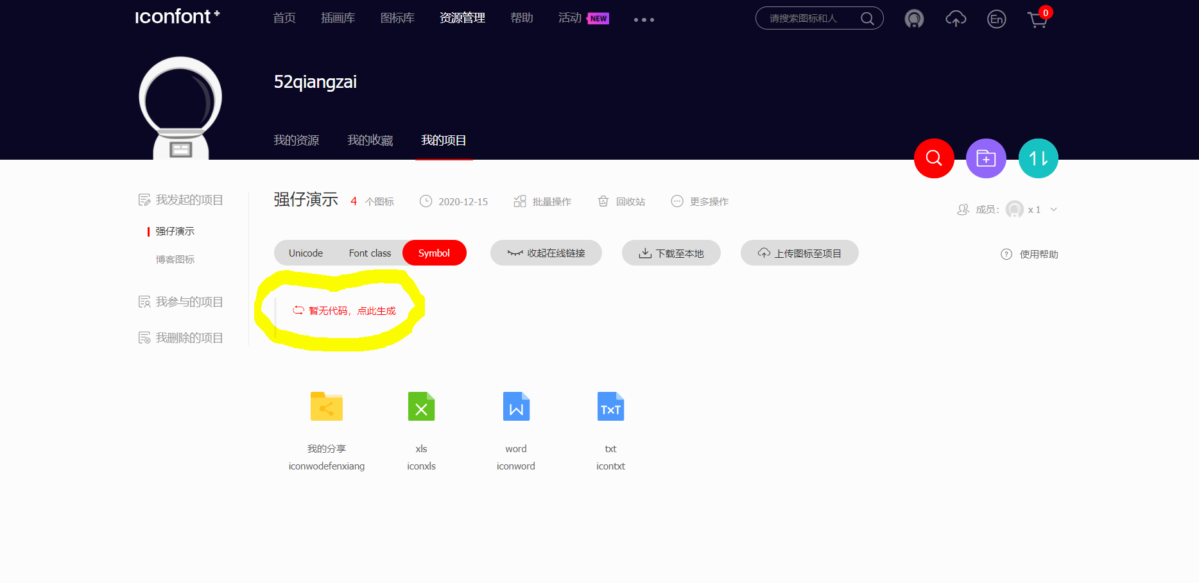The width and height of the screenshot is (1199, 583).
Task: Select the xls file icon
Action: (x=421, y=407)
